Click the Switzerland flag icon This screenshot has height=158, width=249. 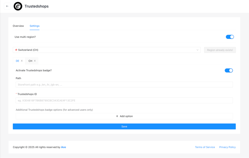click(16, 50)
